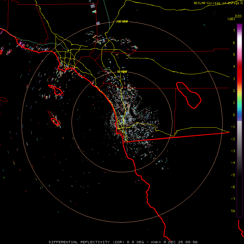The height and width of the screenshot is (244, 244).
Task: Click the 9 DEC 25 09:56 timestamp
Action: pyautogui.click(x=181, y=242)
